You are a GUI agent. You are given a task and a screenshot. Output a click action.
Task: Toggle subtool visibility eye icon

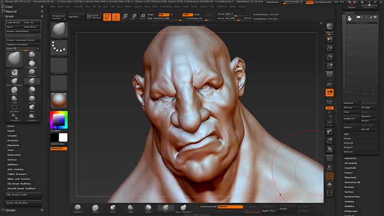click(x=375, y=17)
